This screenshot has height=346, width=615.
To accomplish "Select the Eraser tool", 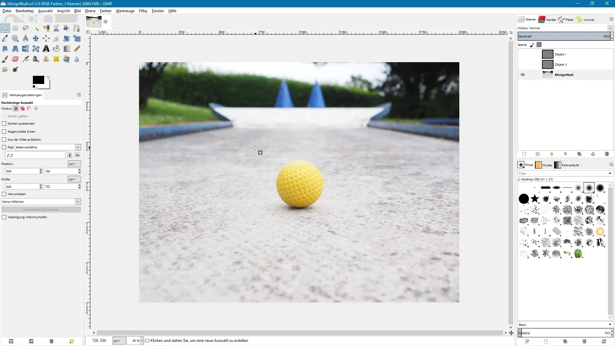I will (15, 59).
